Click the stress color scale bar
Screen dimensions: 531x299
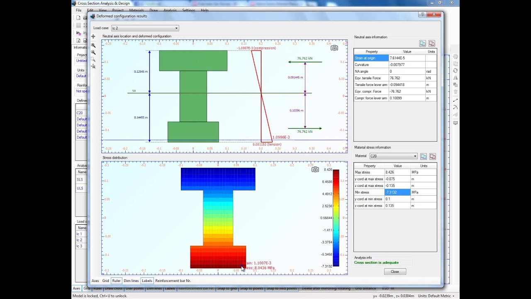336,218
